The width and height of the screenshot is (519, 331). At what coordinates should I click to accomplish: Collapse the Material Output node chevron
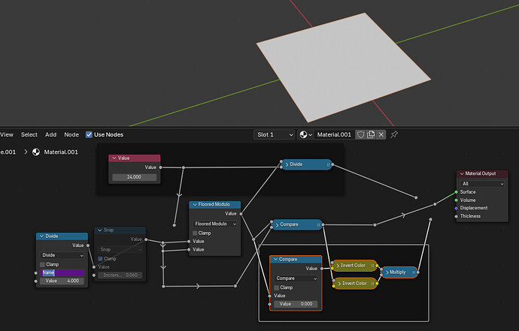click(x=462, y=173)
